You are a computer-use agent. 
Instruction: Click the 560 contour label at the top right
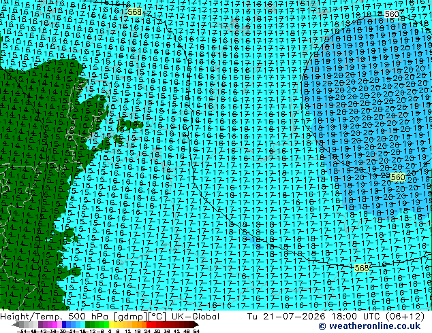(x=392, y=14)
